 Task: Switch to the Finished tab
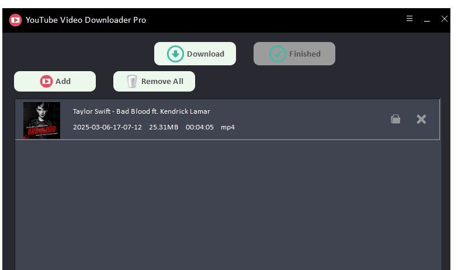click(x=294, y=54)
